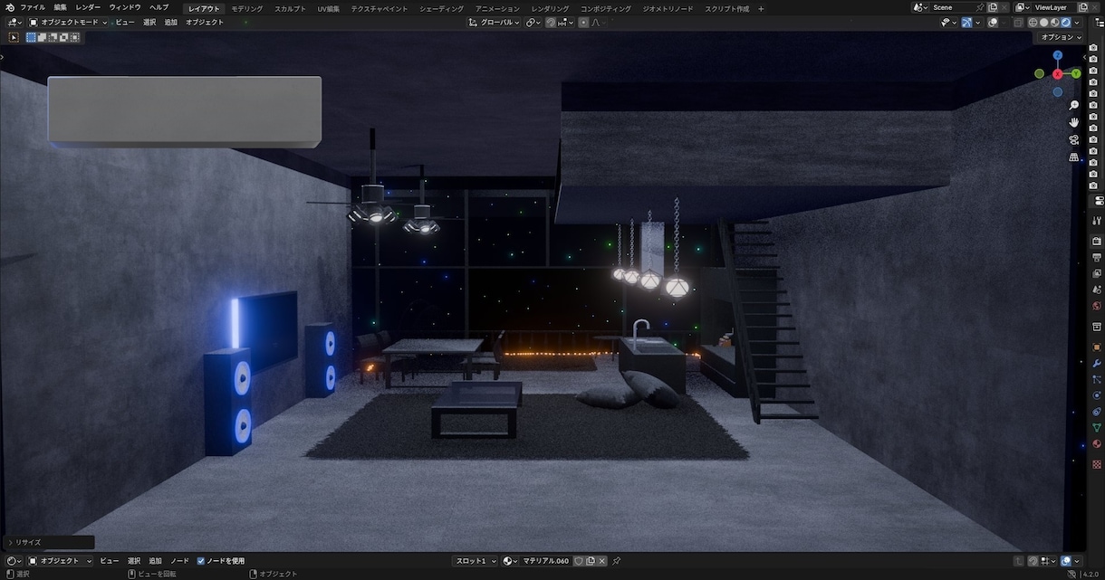Toggle the camera view icon

1074,139
